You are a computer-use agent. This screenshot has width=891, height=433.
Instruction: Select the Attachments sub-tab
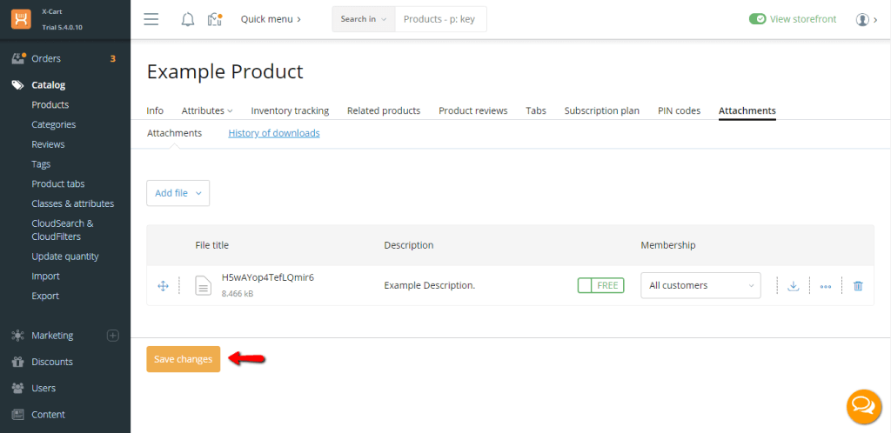174,133
